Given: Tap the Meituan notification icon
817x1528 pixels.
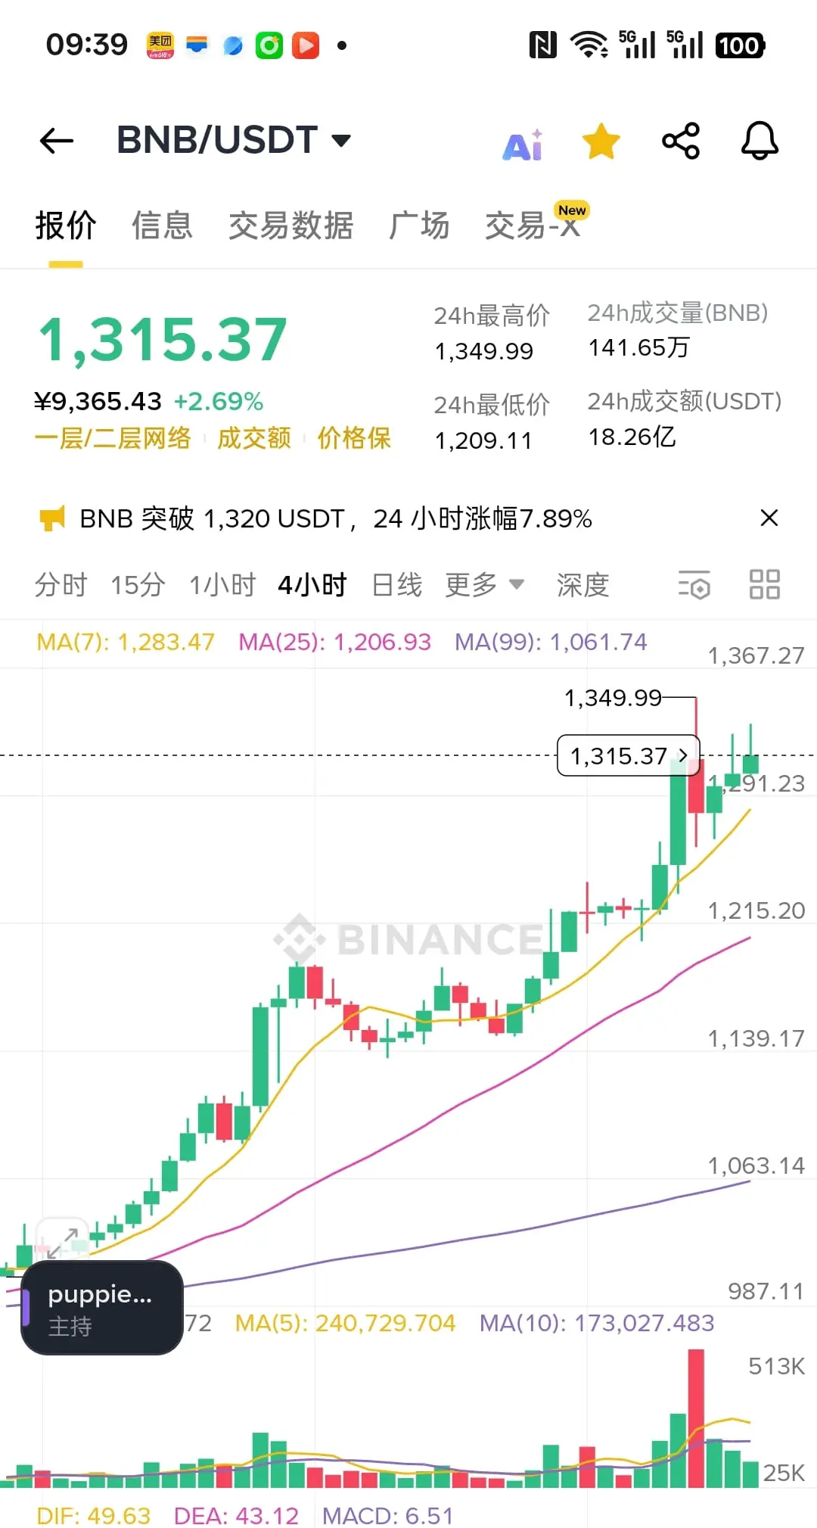Looking at the screenshot, I should tap(160, 45).
